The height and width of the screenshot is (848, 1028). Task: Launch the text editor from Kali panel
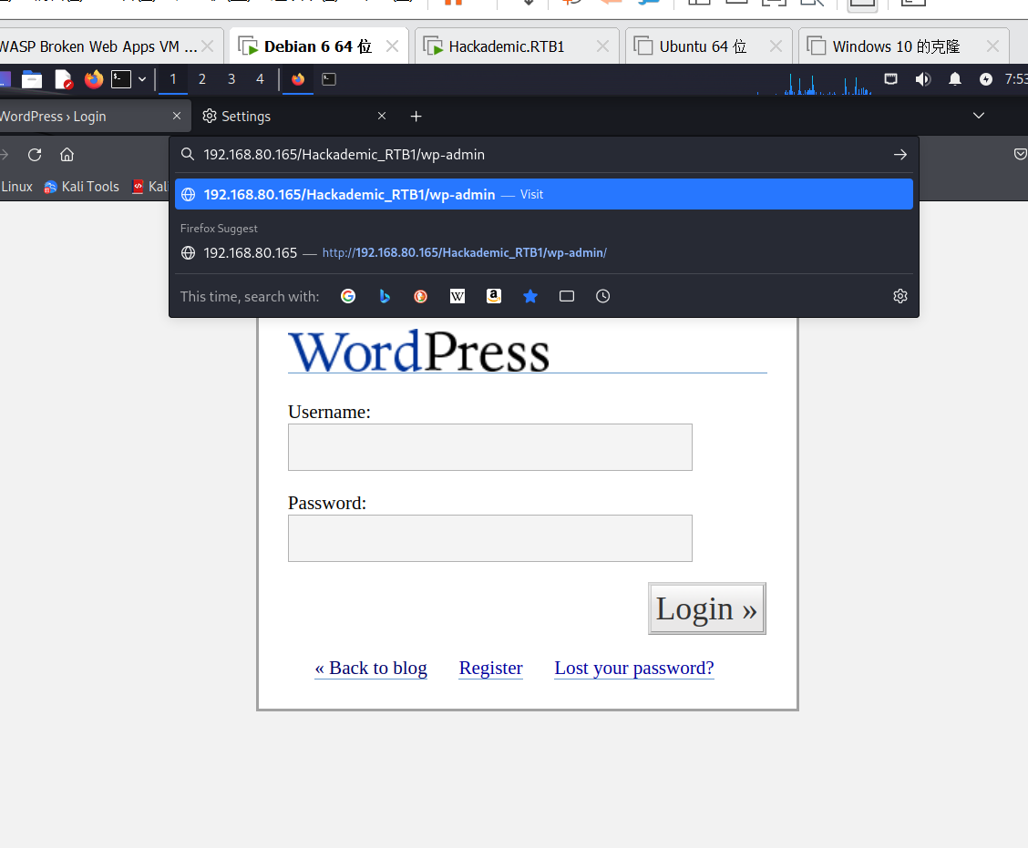coord(63,79)
